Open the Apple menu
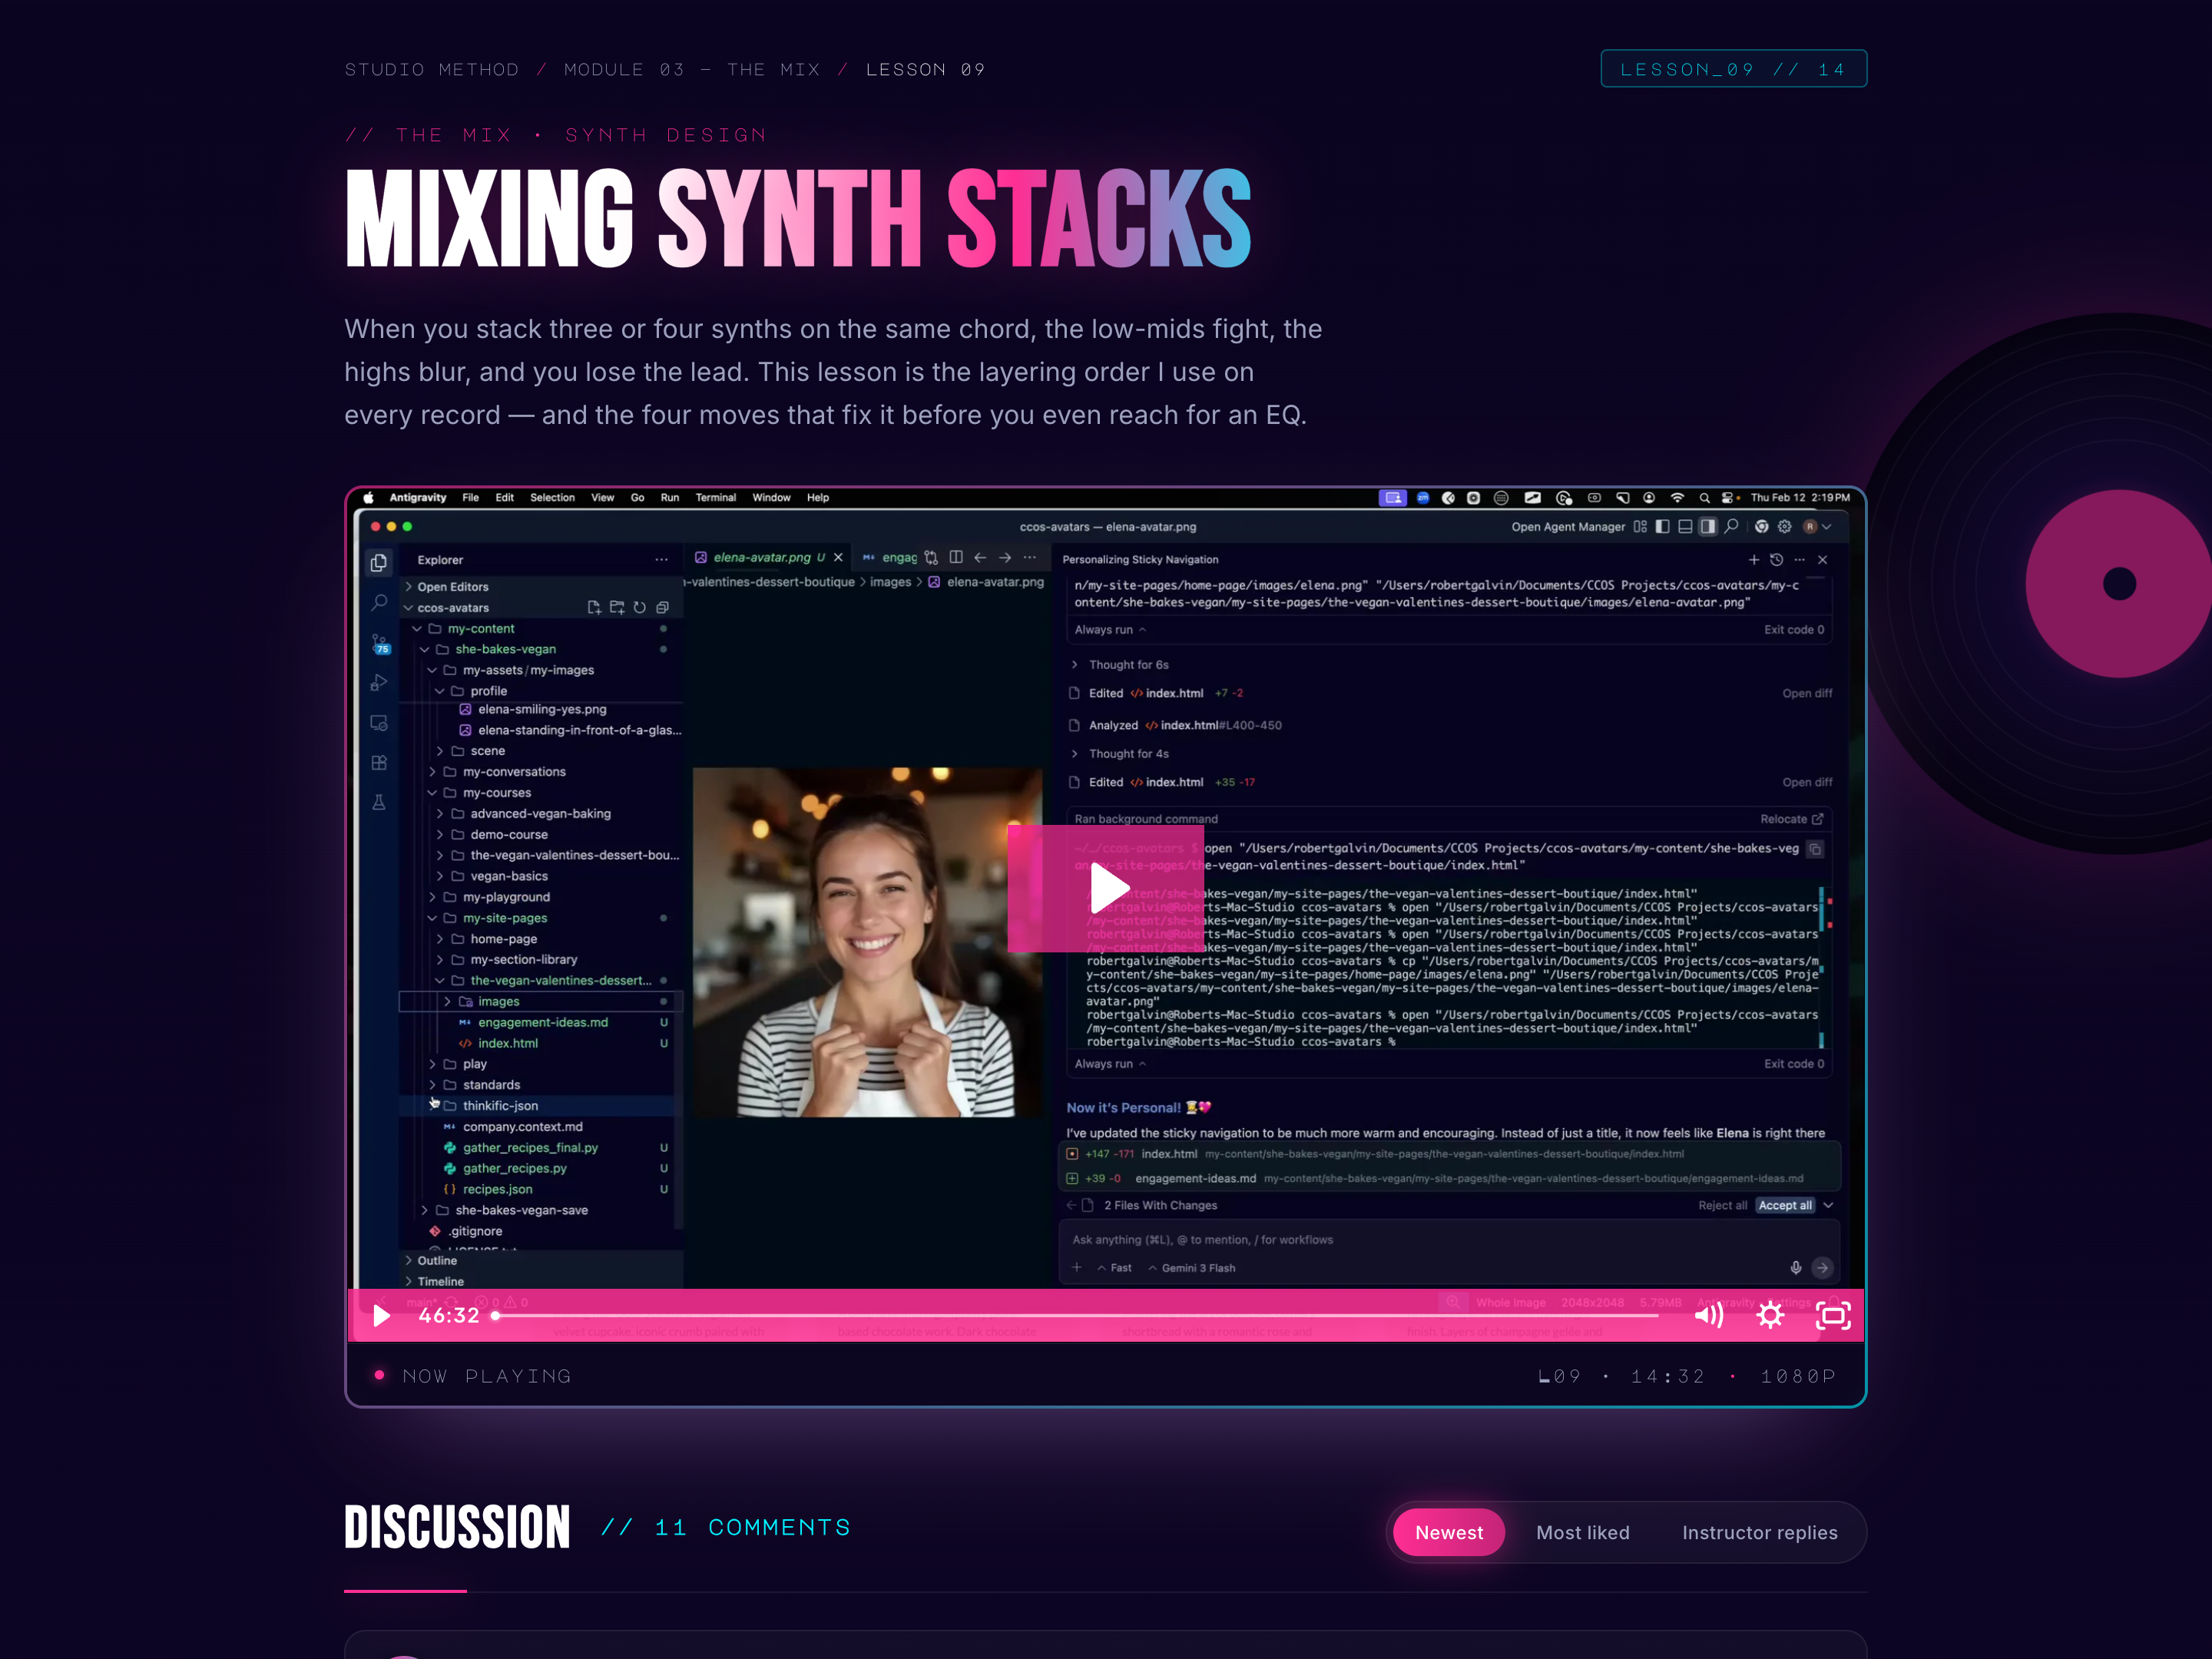 368,497
